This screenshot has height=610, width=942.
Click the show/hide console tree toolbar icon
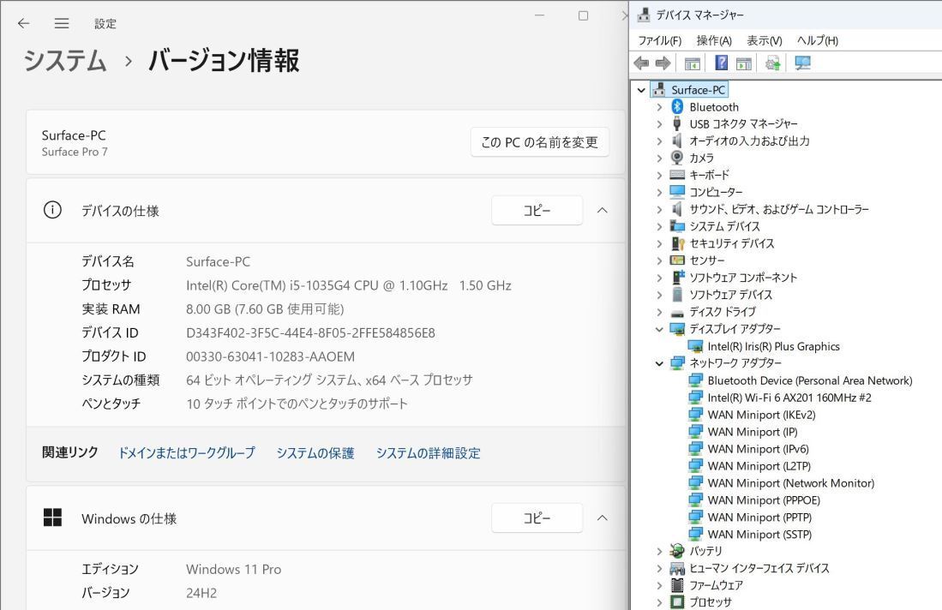tap(692, 63)
